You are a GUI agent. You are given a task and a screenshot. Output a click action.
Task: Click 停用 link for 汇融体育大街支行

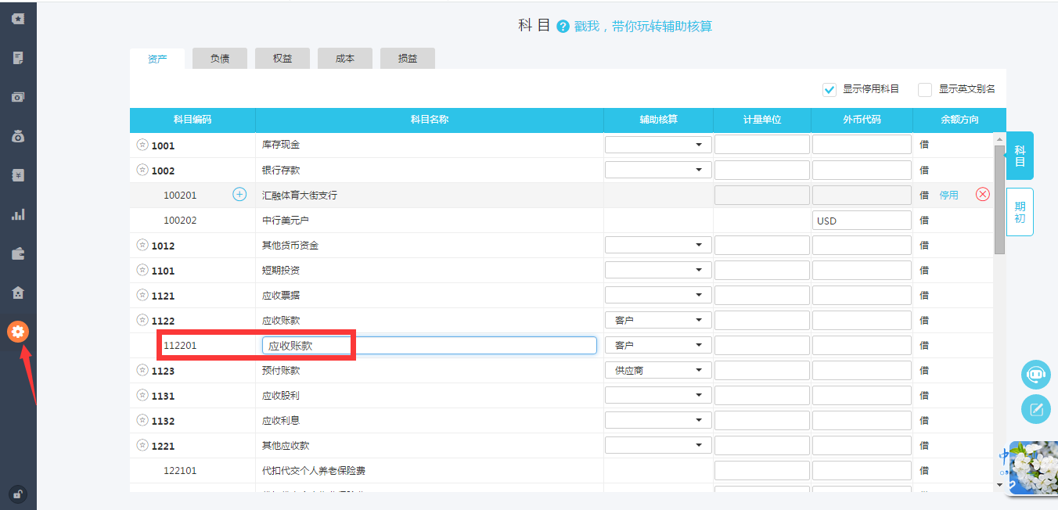(x=948, y=196)
